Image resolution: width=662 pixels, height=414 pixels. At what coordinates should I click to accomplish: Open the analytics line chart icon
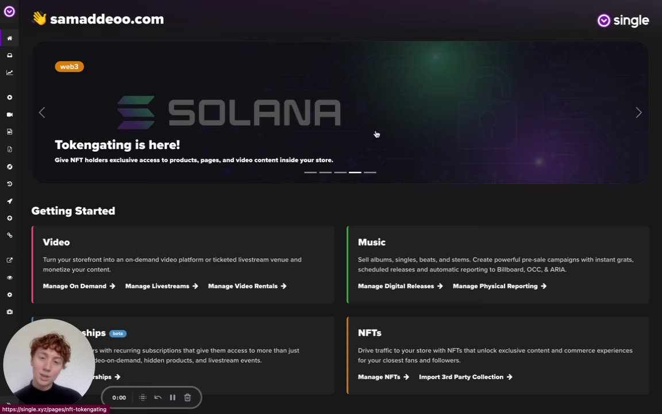[x=9, y=72]
